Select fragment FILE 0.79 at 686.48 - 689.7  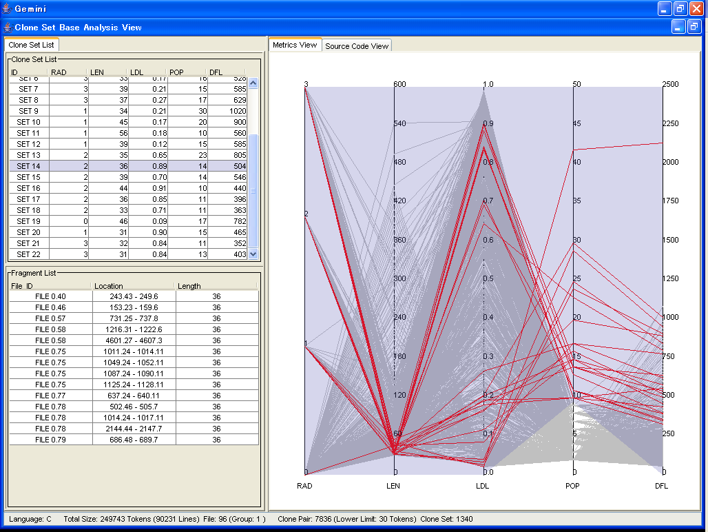pyautogui.click(x=134, y=440)
